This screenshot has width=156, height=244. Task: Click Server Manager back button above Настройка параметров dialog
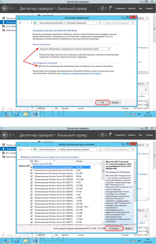click(5, 8)
